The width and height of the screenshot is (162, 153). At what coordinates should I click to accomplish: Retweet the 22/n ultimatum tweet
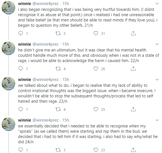tap(58, 69)
